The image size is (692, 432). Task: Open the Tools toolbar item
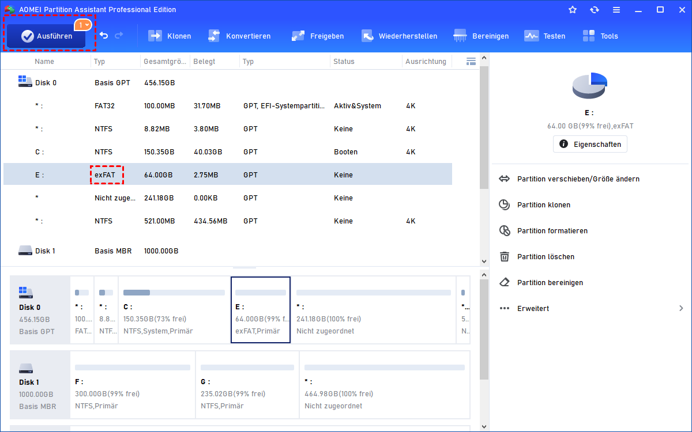tap(600, 36)
